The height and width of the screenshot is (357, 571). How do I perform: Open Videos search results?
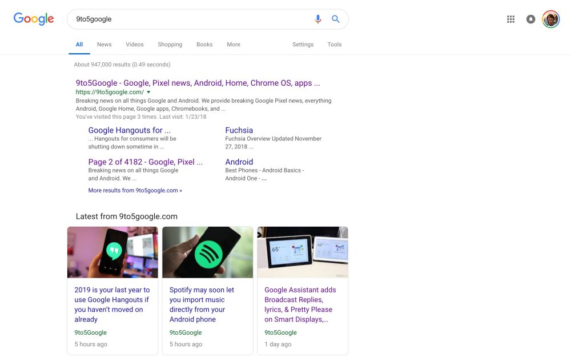click(134, 44)
